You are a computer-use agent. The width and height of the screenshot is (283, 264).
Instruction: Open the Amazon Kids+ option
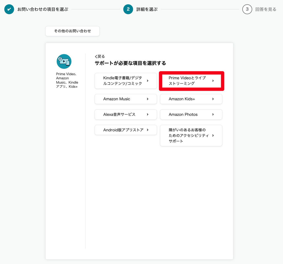191,99
